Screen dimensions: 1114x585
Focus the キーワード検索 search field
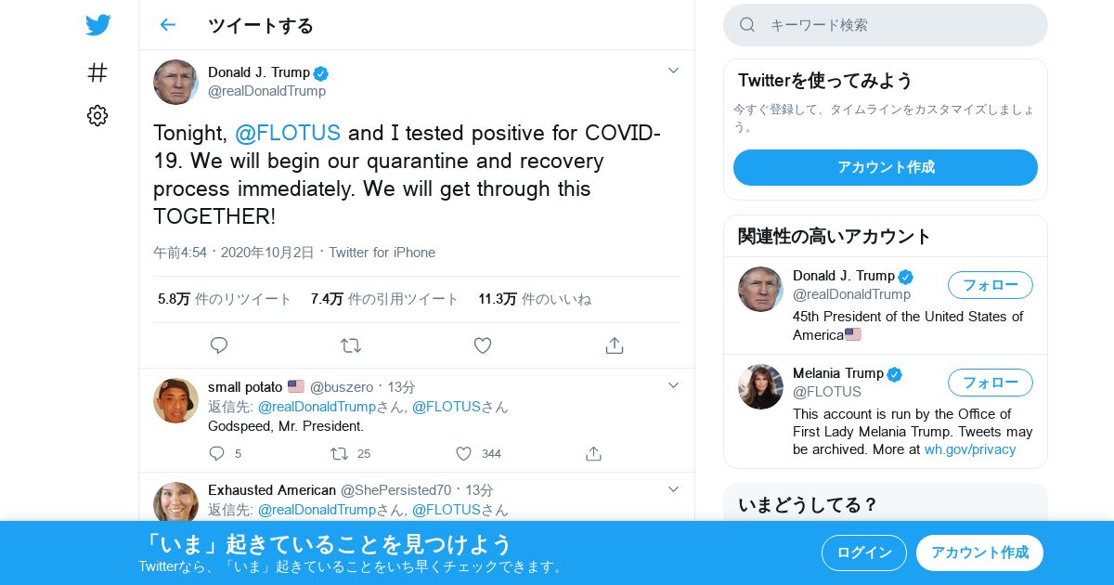click(x=886, y=25)
